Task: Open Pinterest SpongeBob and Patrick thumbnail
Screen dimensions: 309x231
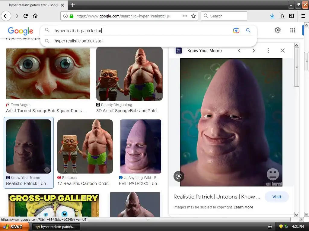Action: 85,146
